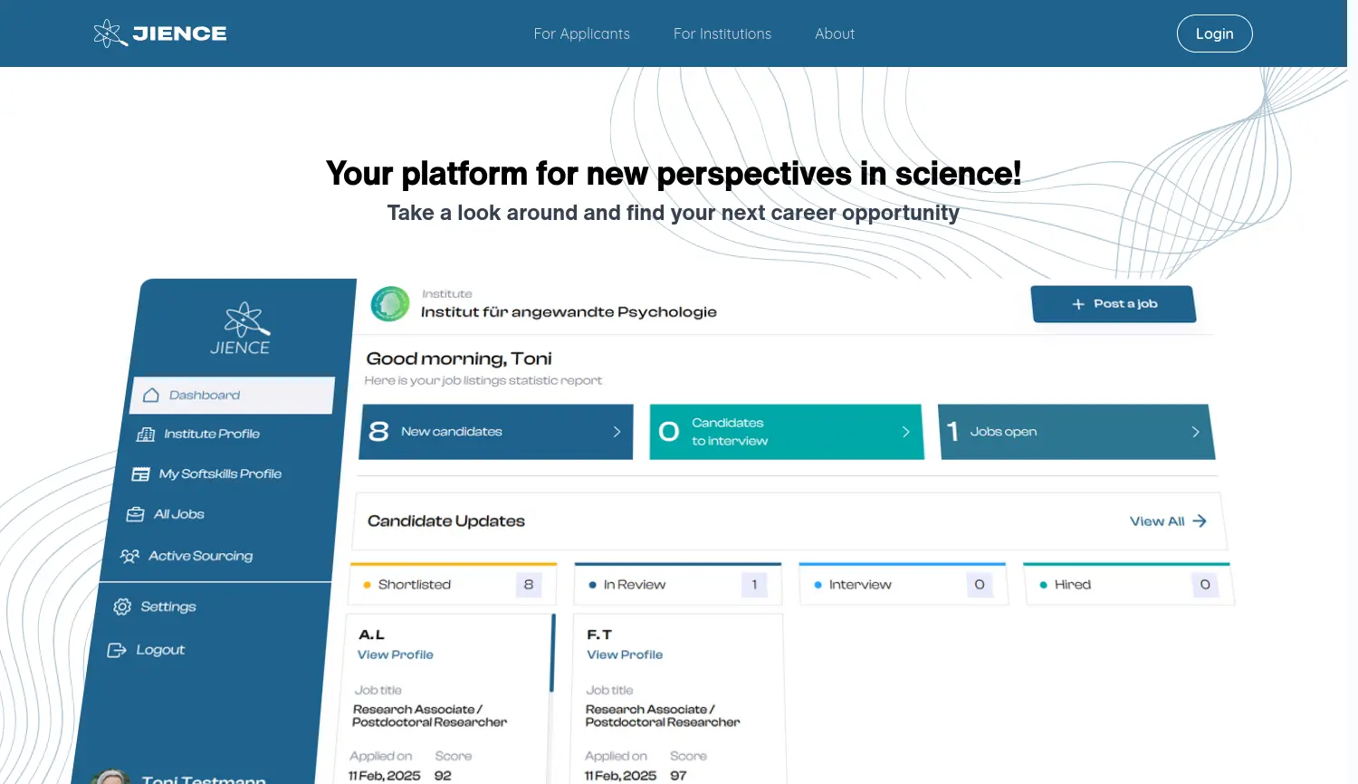View Profile of candidate A.L
1358x784 pixels.
(396, 655)
